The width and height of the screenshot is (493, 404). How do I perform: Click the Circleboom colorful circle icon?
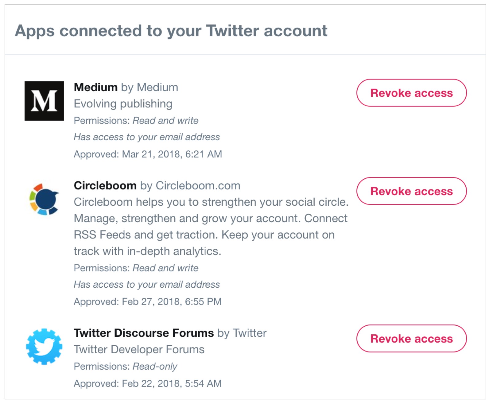[x=44, y=199]
